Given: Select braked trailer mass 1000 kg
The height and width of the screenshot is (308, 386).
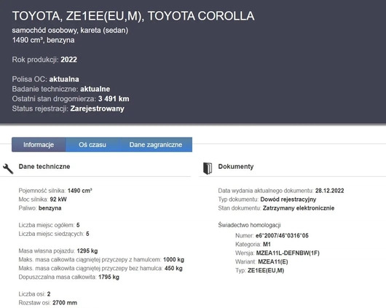Looking at the screenshot, I should click(173, 260).
